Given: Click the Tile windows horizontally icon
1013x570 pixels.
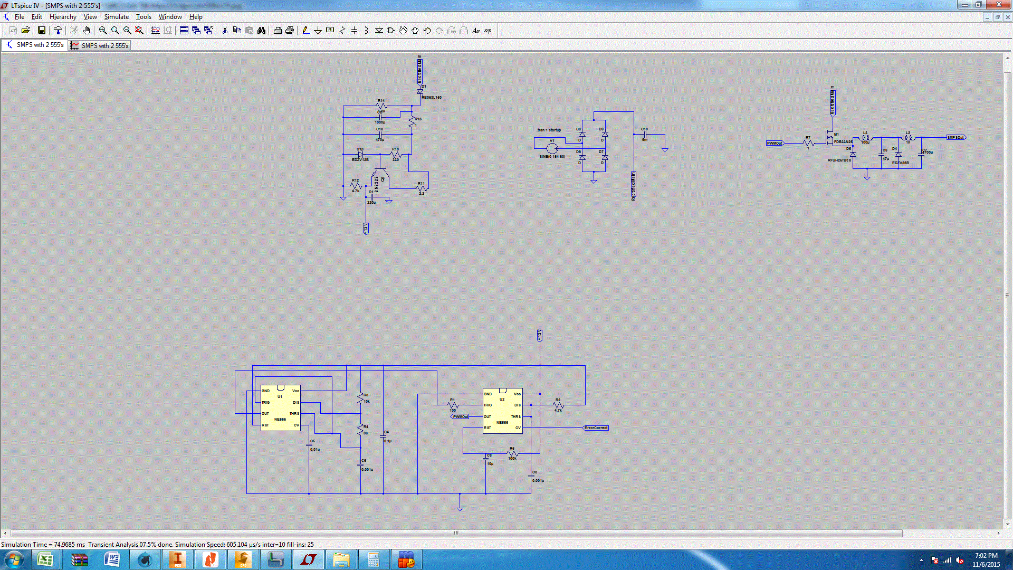Looking at the screenshot, I should tap(184, 31).
